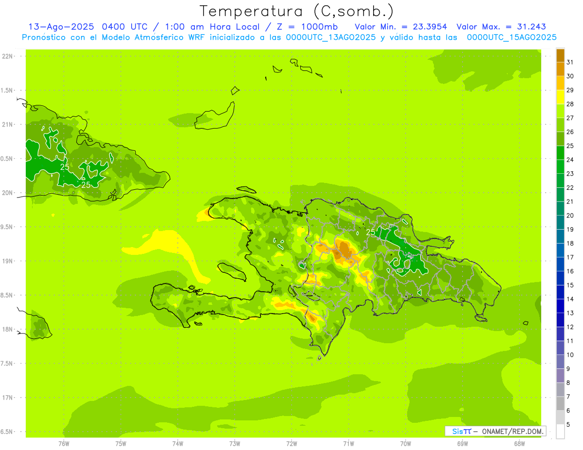The image size is (583, 450).
Task: Click the 73W longitude axis label
Action: 235,444
